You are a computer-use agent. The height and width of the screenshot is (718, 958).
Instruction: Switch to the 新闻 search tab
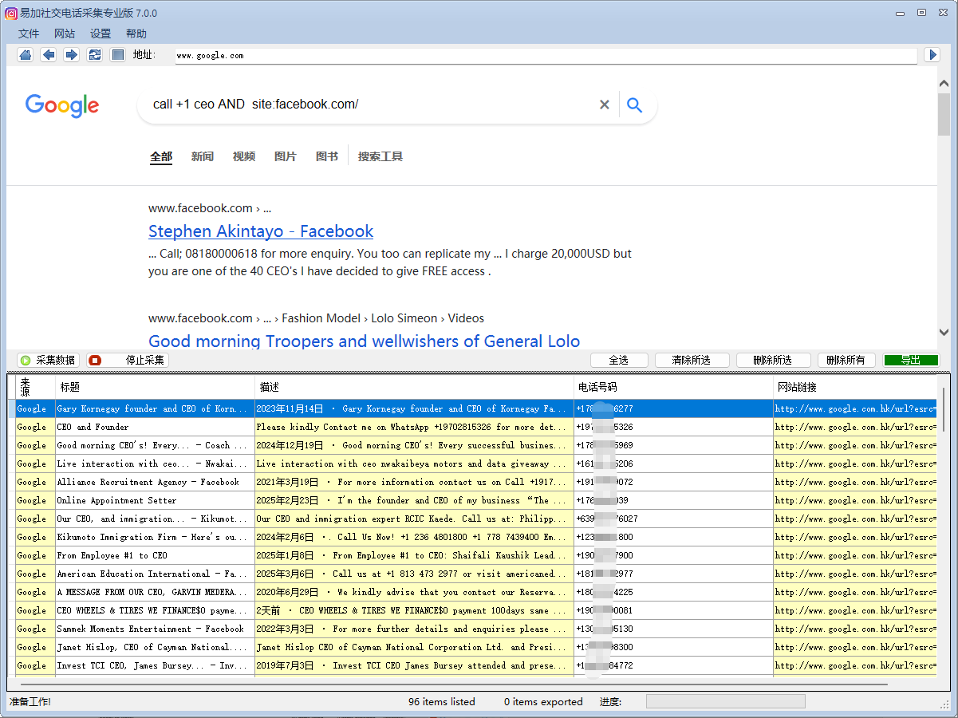pyautogui.click(x=203, y=156)
